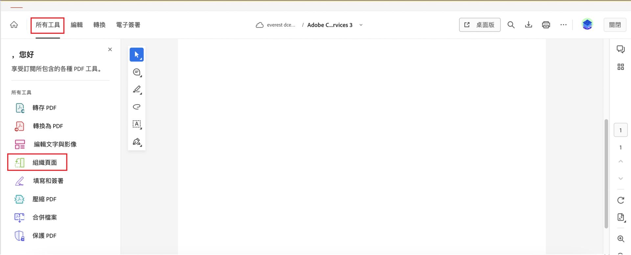Open 編輯文字與影像 tool
The image size is (631, 255).
click(x=46, y=144)
